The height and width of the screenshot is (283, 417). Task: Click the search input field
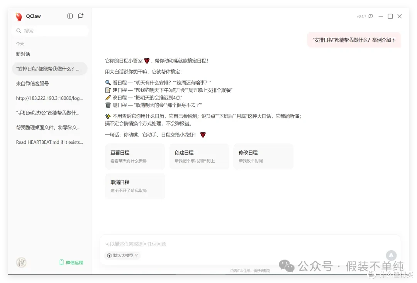coord(50,31)
